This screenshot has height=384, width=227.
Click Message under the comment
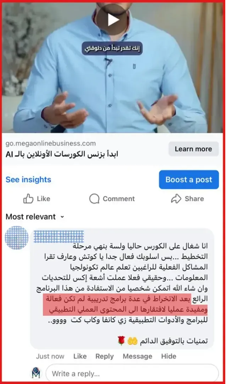(x=137, y=356)
